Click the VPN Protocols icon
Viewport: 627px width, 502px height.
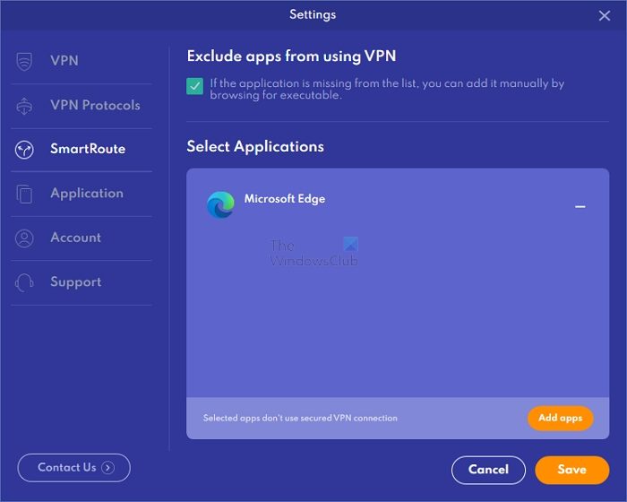tap(24, 106)
